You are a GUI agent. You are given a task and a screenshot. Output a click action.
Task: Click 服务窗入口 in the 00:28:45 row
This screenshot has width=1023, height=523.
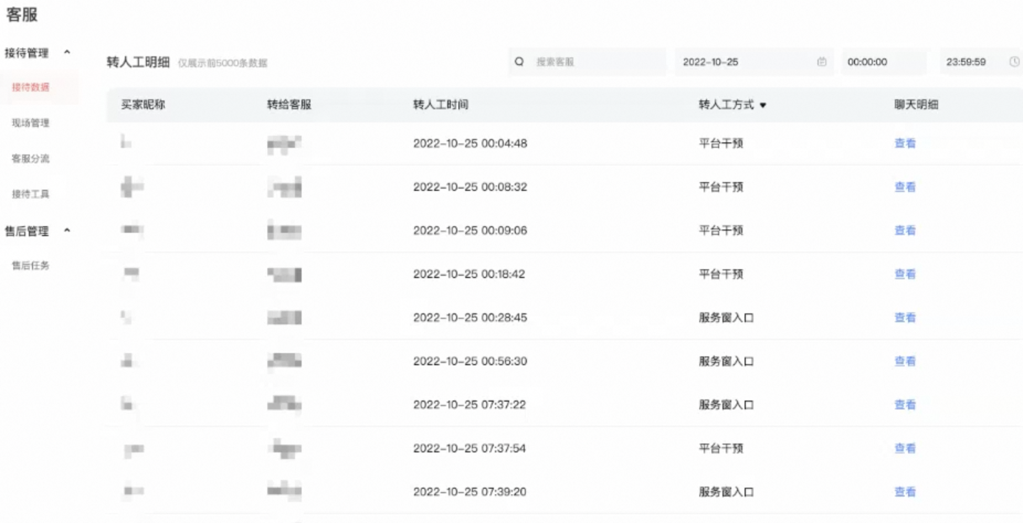pos(726,318)
